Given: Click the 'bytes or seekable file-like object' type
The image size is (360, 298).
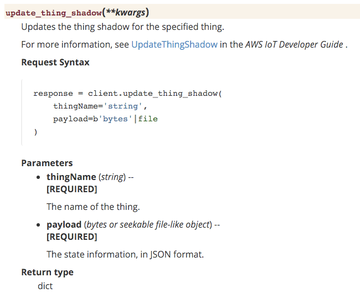Looking at the screenshot, I should pyautogui.click(x=148, y=224).
